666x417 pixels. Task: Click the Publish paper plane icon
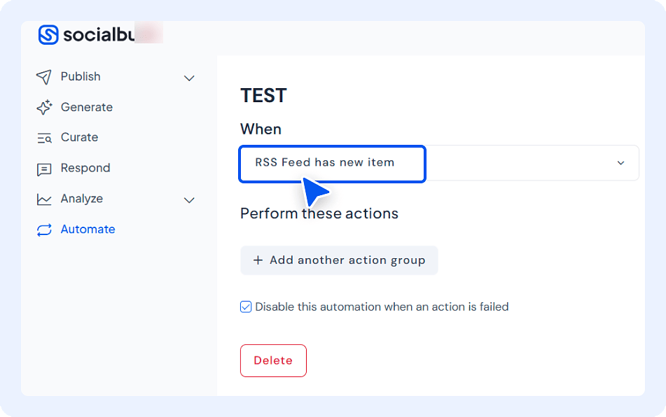44,77
